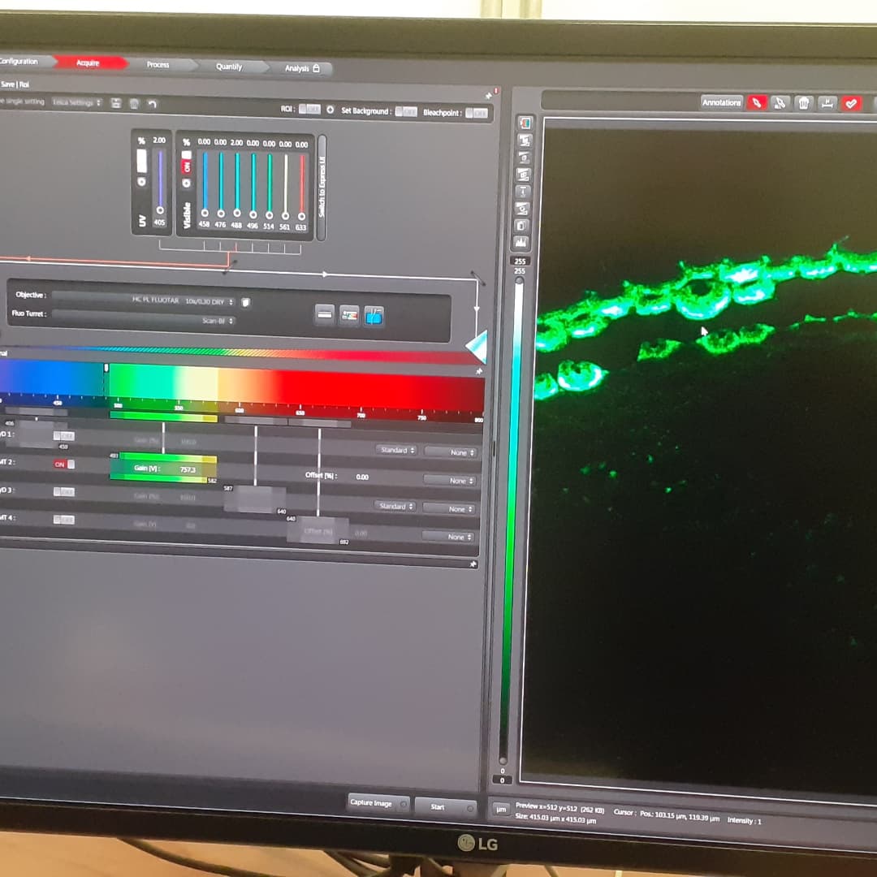
Task: Click the Capture Image button
Action: [x=378, y=803]
